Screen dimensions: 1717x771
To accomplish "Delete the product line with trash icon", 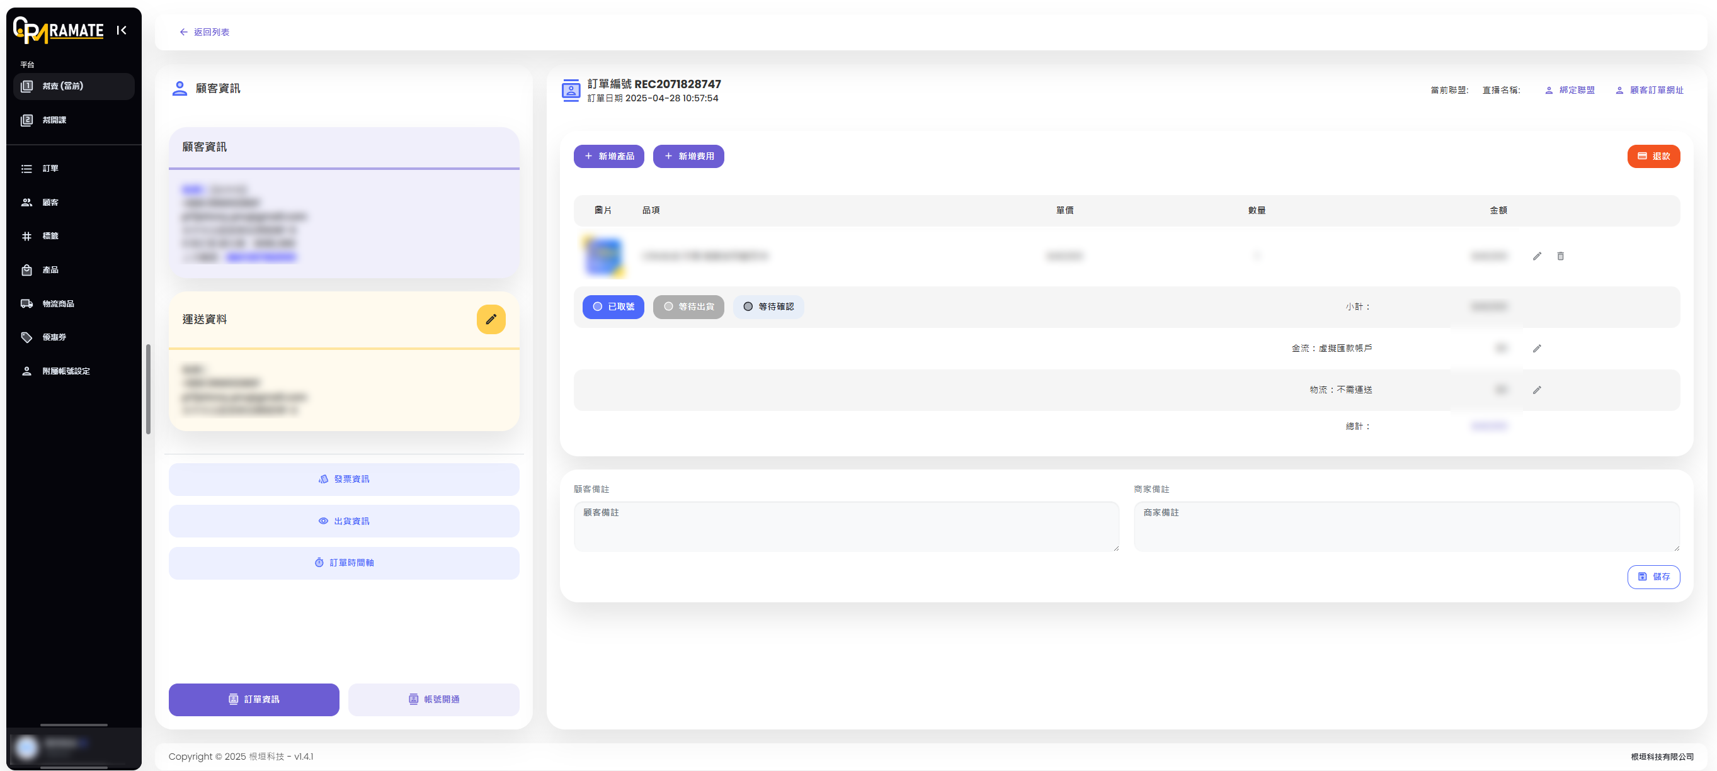I will click(x=1560, y=256).
